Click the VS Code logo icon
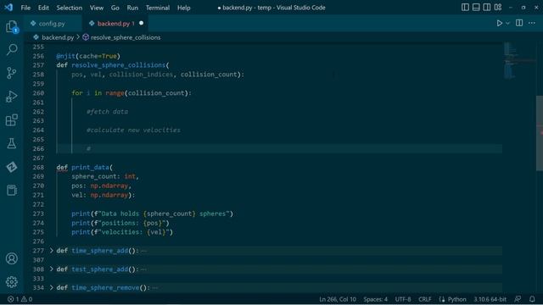This screenshot has width=543, height=305. click(8, 8)
